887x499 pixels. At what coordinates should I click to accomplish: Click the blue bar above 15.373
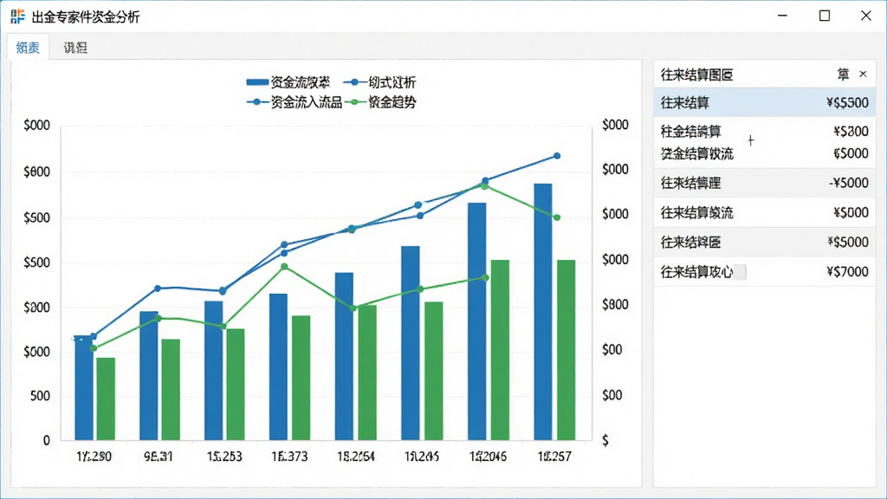pyautogui.click(x=278, y=366)
